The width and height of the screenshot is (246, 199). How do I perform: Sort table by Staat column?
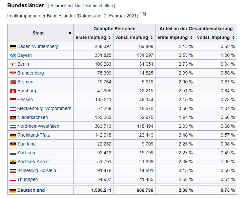[70, 33]
